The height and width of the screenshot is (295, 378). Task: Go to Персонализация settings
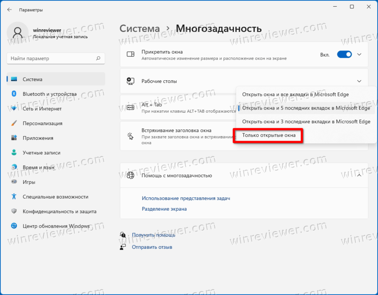coord(56,123)
